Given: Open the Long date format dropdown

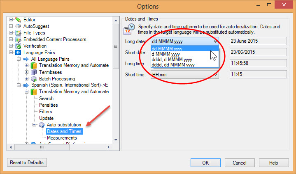Looking at the screenshot, I should click(x=215, y=41).
